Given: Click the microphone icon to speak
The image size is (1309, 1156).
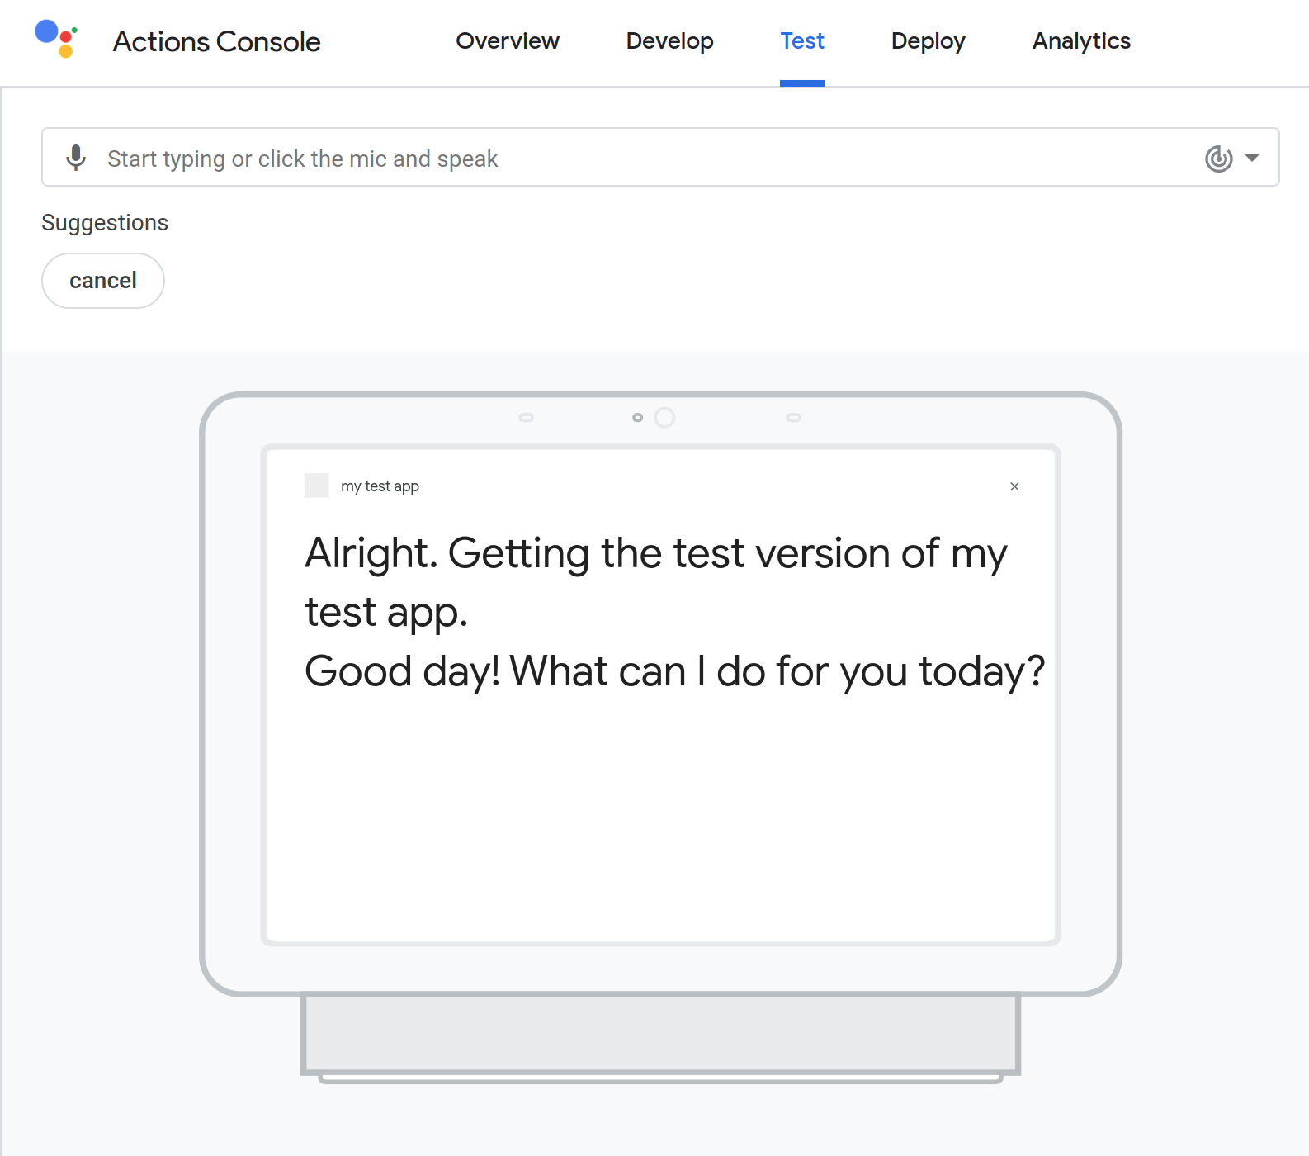Looking at the screenshot, I should (x=76, y=158).
